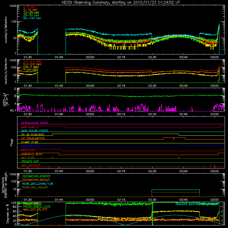Select the REAR_DEC_WEIGHT legend label

pos(35,188)
